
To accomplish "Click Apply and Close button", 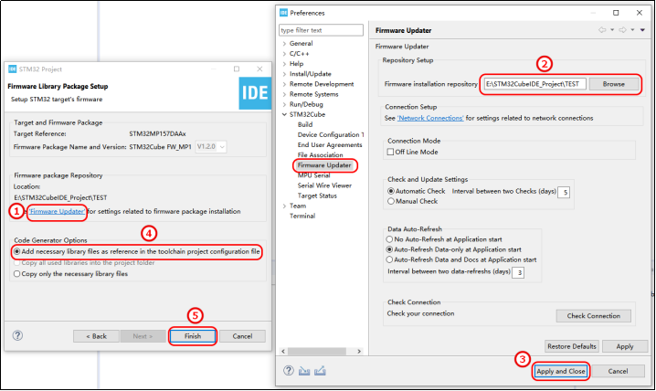I will (561, 371).
